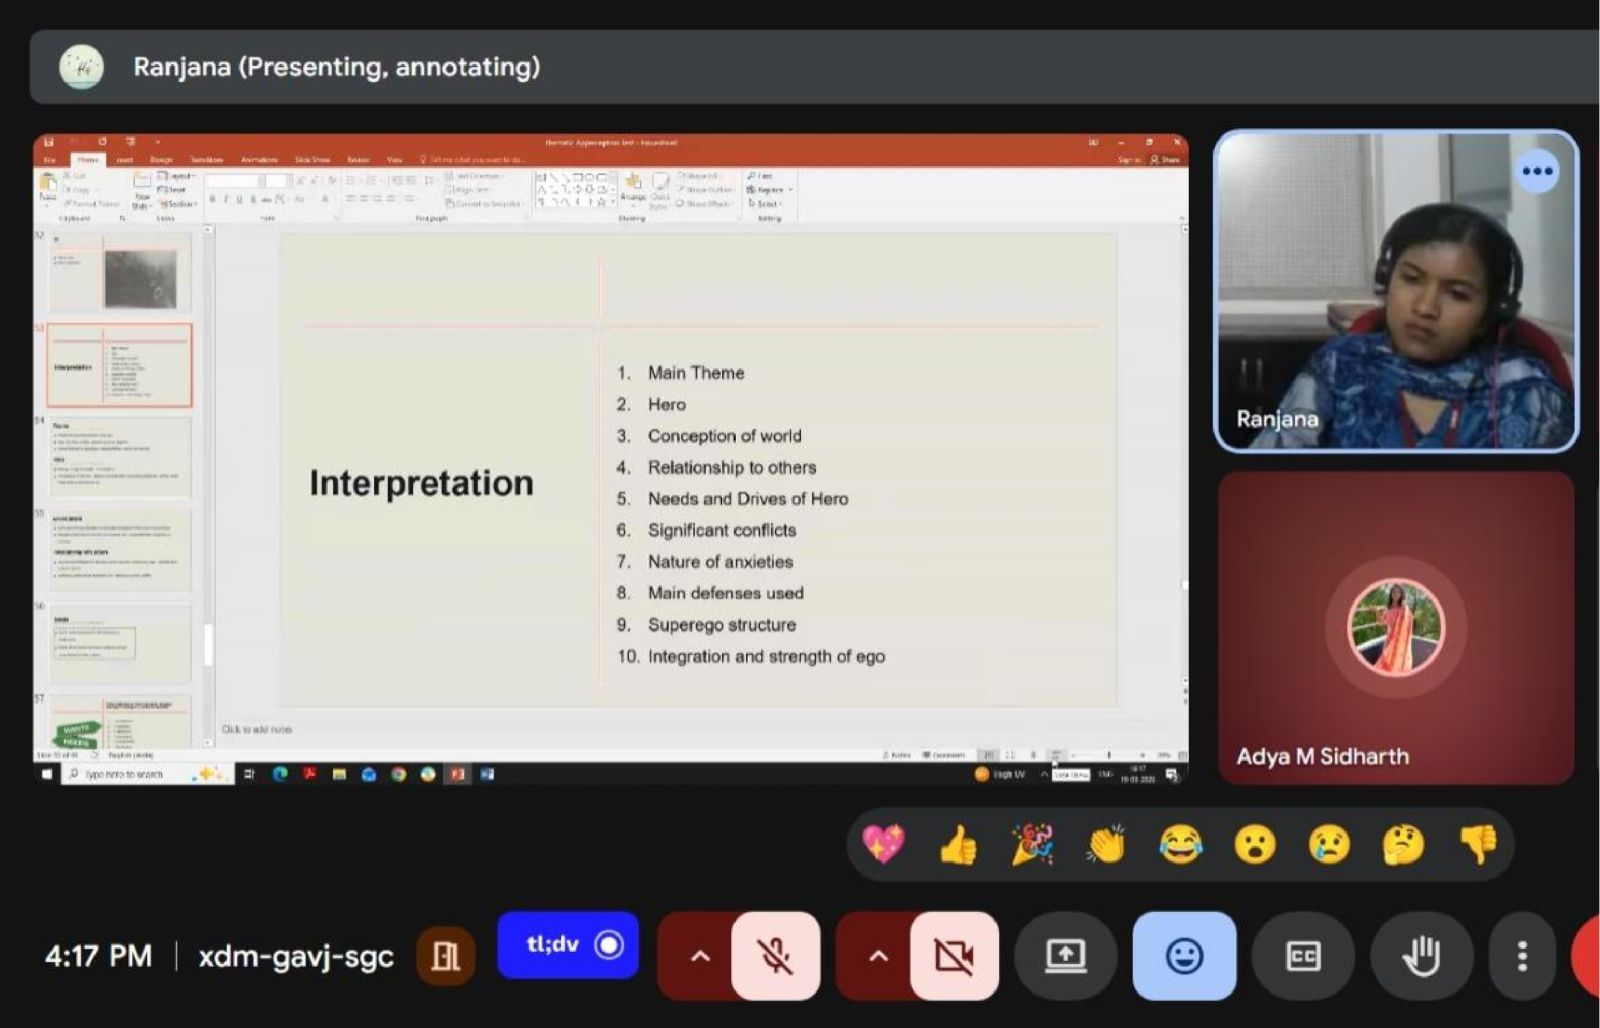Click Adya M Sidharth's participant tile

pos(1396,628)
